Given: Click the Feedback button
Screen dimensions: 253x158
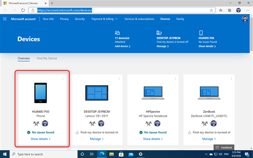Looking at the screenshot, I should coord(224,147).
